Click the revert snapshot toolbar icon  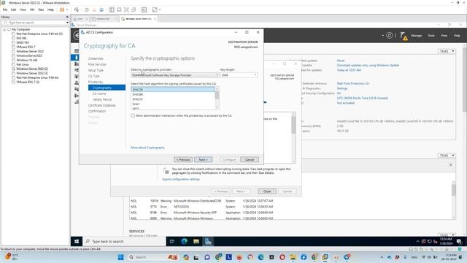[x=94, y=9]
